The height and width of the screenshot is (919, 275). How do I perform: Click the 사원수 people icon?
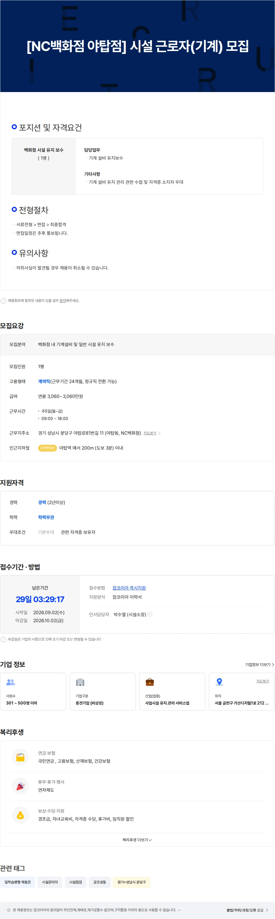point(11,682)
